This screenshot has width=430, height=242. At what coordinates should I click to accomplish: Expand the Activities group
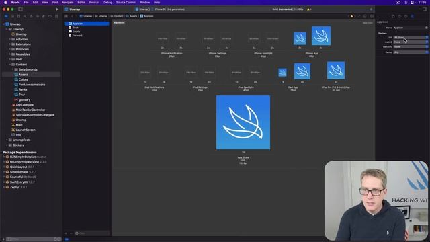tap(10, 39)
